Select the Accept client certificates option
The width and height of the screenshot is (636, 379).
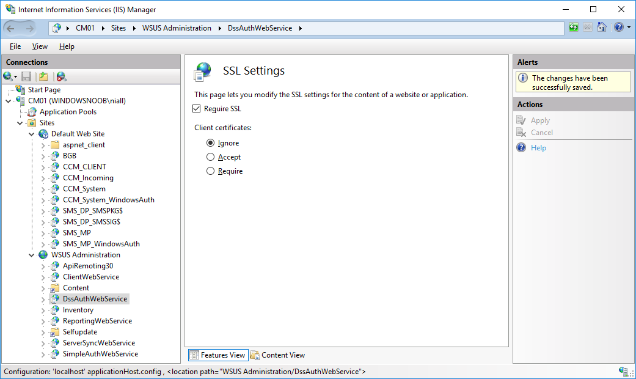point(210,157)
